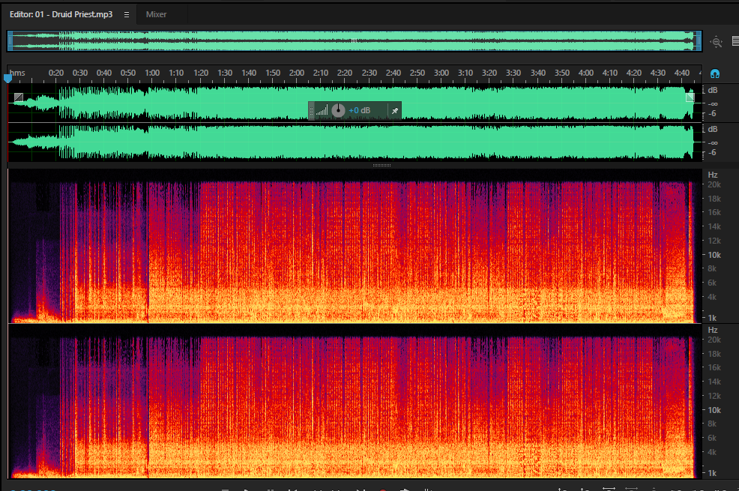Click the volume knob on the HUD
The image size is (739, 491).
point(338,110)
